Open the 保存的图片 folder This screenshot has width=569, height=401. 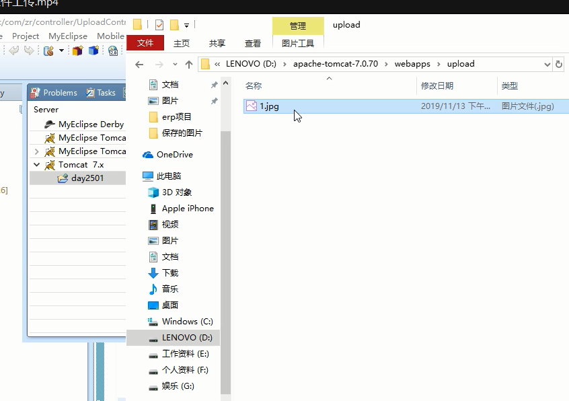pos(182,133)
